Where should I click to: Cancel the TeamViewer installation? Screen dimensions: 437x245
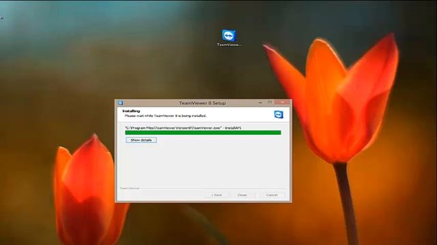[x=272, y=195]
